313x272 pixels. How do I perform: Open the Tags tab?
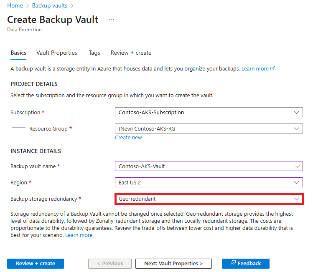click(x=94, y=53)
